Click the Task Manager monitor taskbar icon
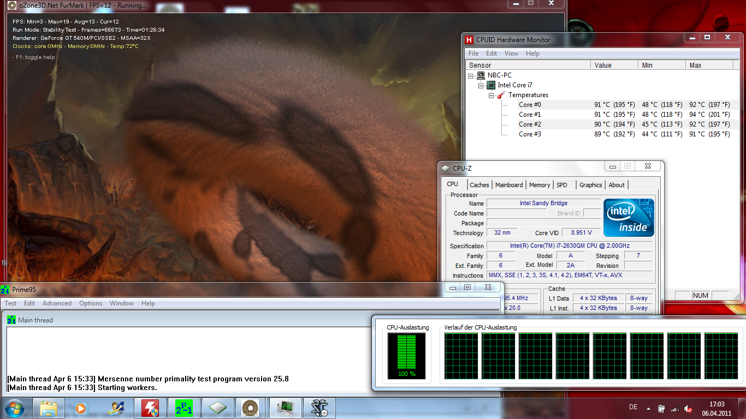Screen dimensions: 746x419 coord(285,408)
